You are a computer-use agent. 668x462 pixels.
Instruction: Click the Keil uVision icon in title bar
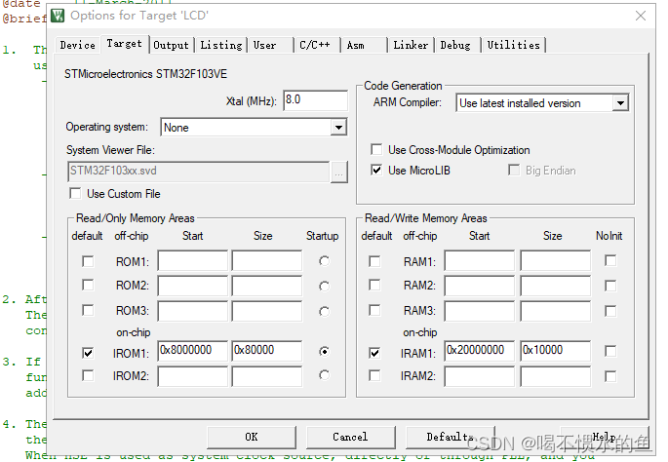coord(58,16)
